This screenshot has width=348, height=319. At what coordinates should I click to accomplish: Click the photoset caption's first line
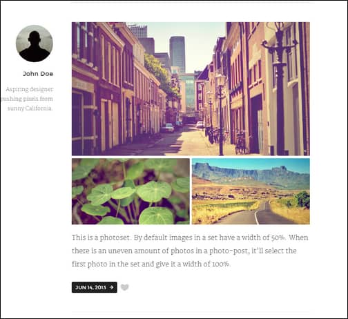point(190,238)
